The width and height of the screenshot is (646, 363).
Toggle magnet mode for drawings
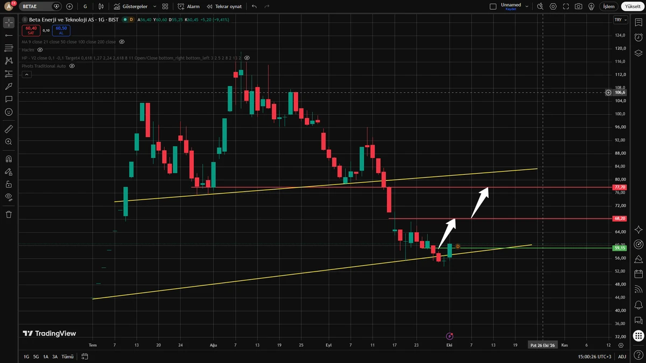coord(9,159)
